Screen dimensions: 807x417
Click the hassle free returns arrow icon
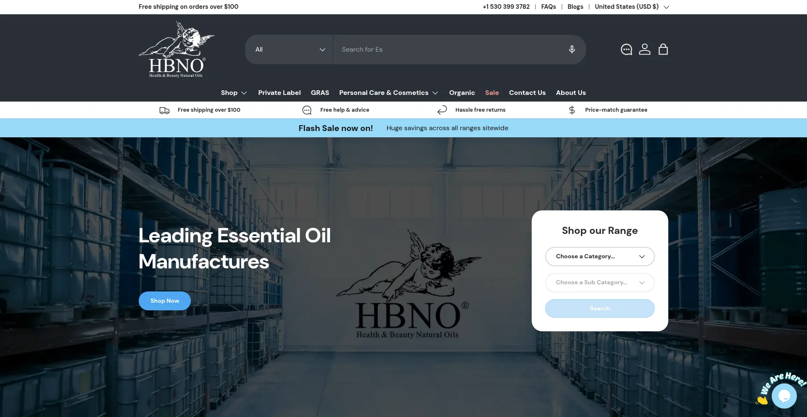click(x=442, y=110)
